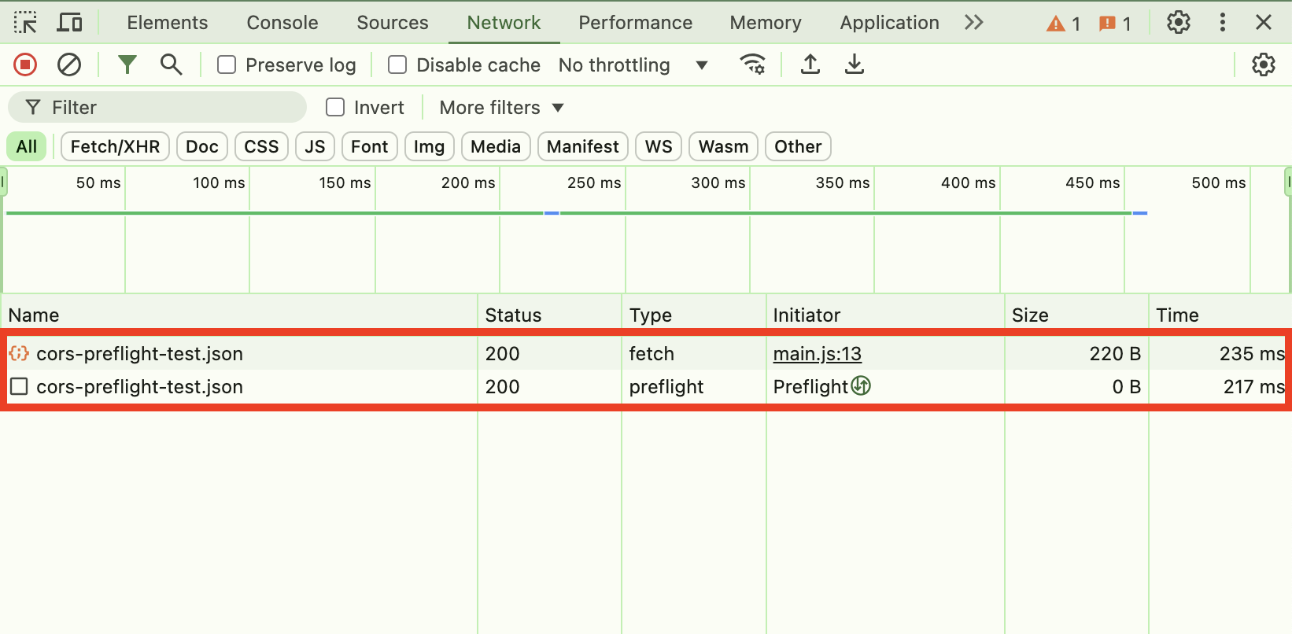Show more DevTools tabs chevron

point(973,23)
